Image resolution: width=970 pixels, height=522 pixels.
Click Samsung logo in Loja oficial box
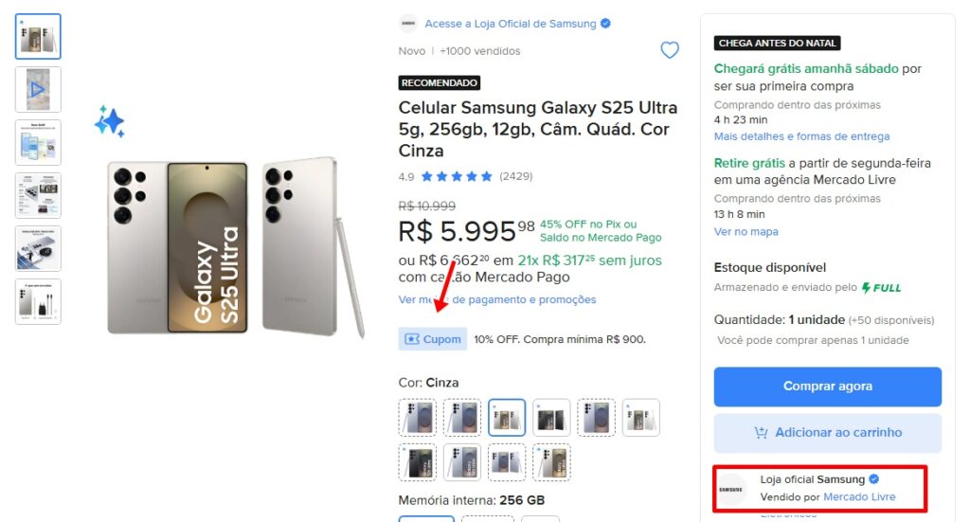tap(731, 489)
